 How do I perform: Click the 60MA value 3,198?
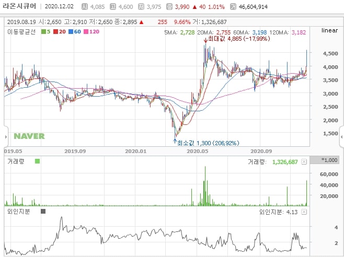coord(259,32)
